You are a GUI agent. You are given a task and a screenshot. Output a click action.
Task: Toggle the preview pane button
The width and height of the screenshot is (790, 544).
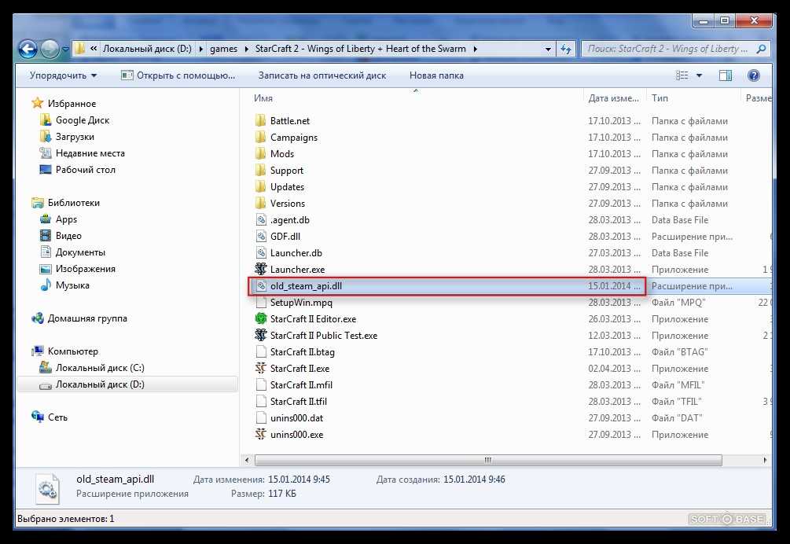click(726, 75)
